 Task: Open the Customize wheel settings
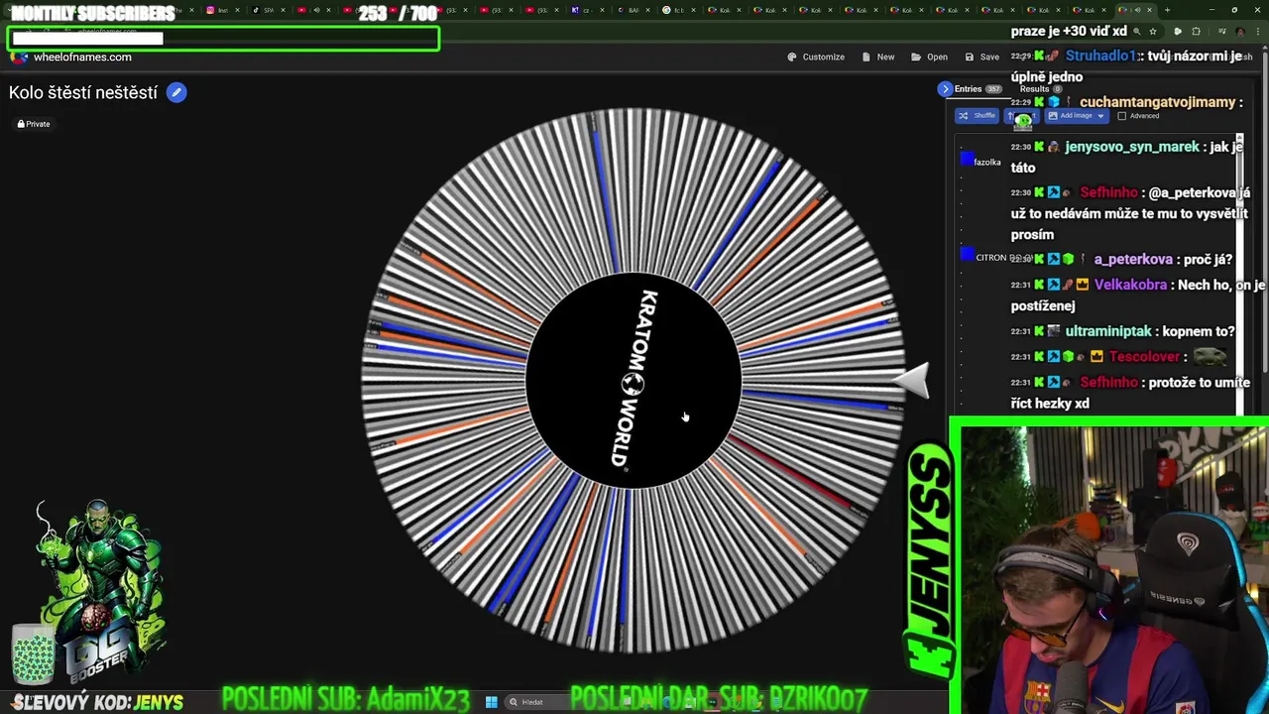tap(816, 57)
